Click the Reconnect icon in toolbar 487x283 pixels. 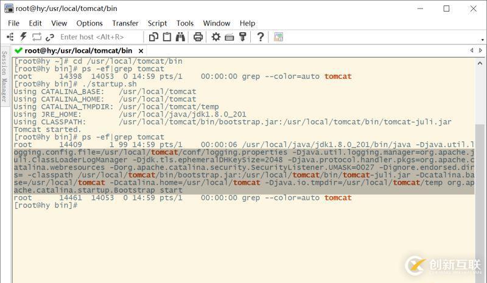point(37,37)
